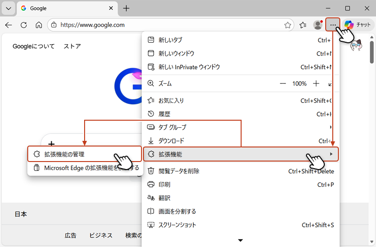Image resolution: width=376 pixels, height=247 pixels.
Task: Choose 閲覧データを削除 menu item
Action: point(241,171)
